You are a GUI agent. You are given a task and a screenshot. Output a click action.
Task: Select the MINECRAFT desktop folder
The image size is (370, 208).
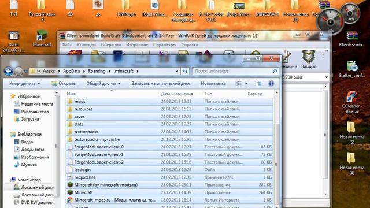coord(267,9)
